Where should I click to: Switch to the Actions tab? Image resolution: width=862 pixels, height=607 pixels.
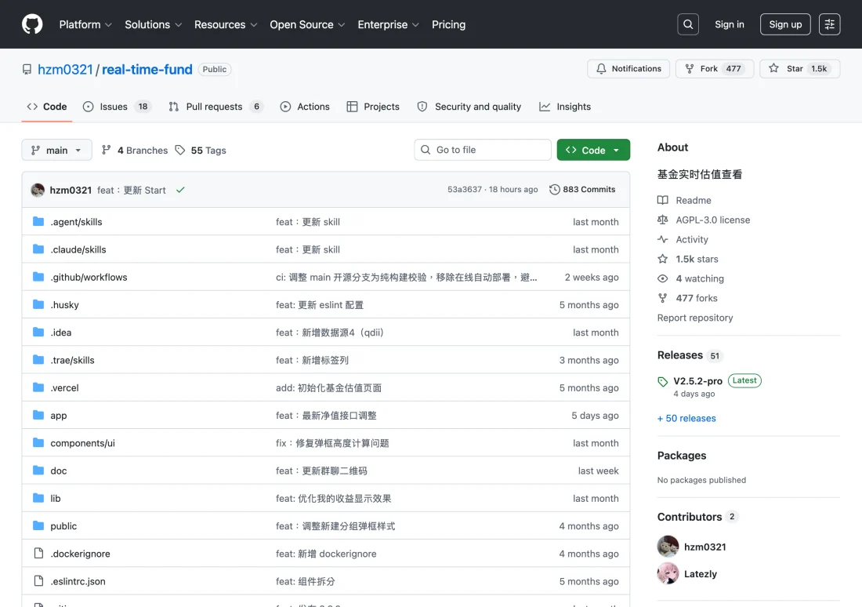click(x=305, y=106)
